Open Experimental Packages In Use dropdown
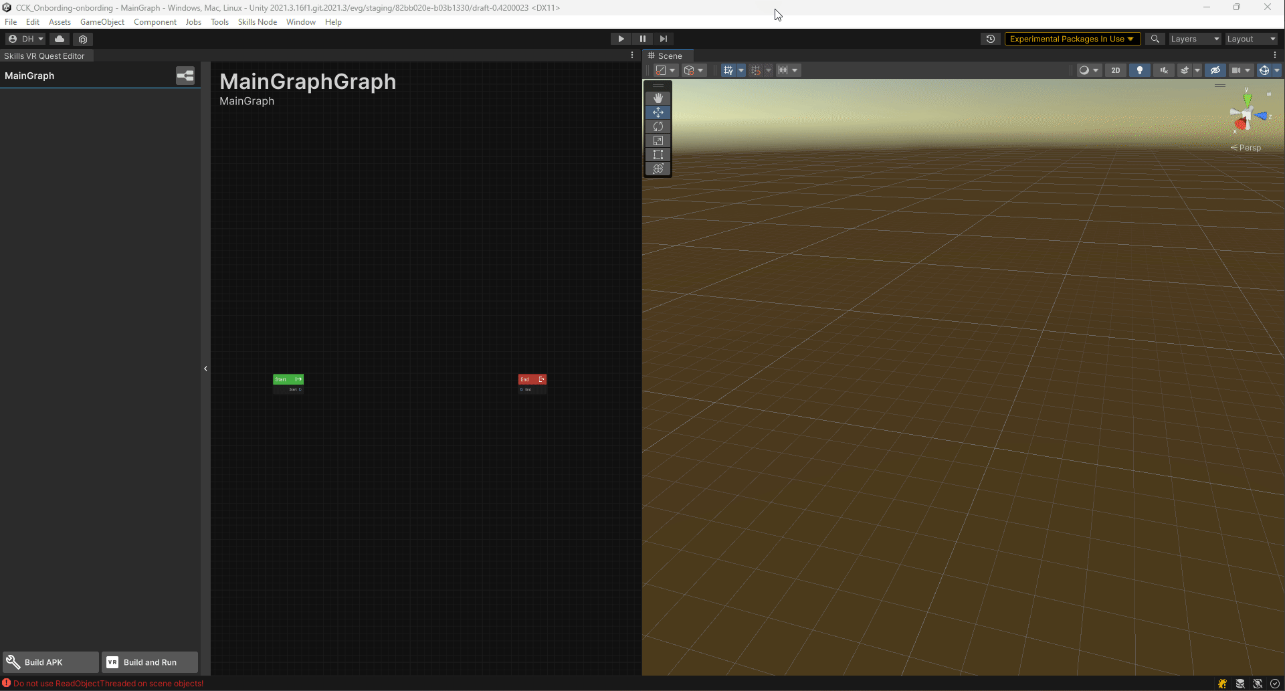This screenshot has width=1285, height=691. [1072, 39]
